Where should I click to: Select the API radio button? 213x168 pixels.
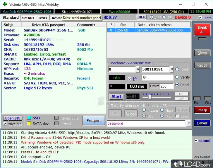(152, 17)
